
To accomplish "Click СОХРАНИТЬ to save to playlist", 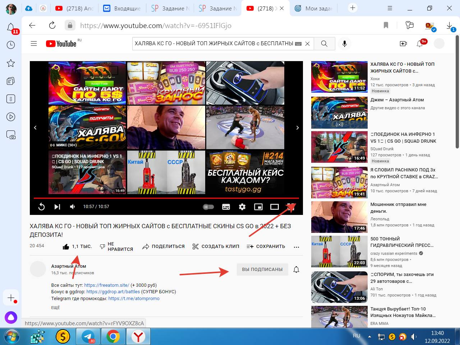I will 266,247.
